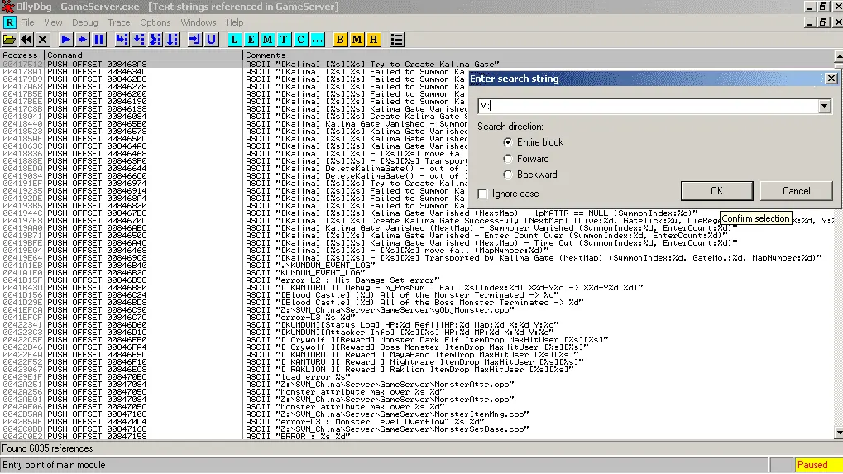Open the Log window with L icon

coord(234,40)
